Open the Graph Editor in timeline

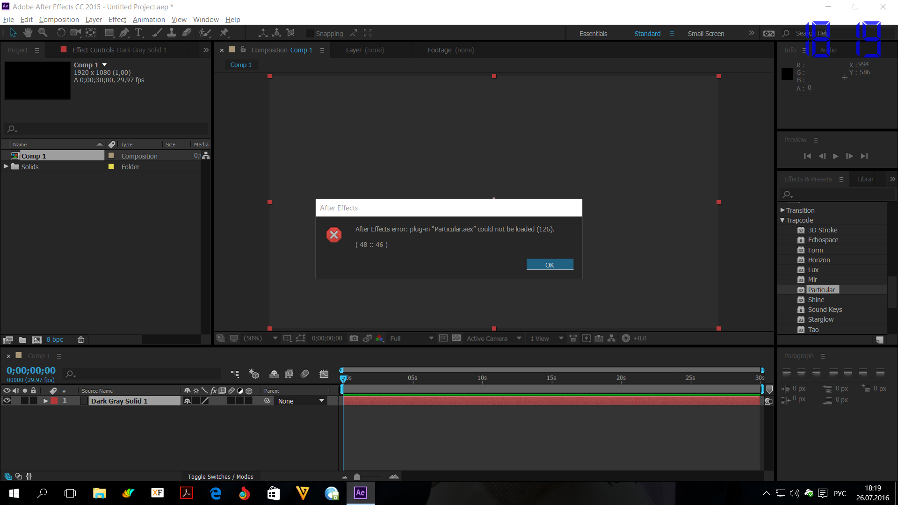tap(324, 374)
